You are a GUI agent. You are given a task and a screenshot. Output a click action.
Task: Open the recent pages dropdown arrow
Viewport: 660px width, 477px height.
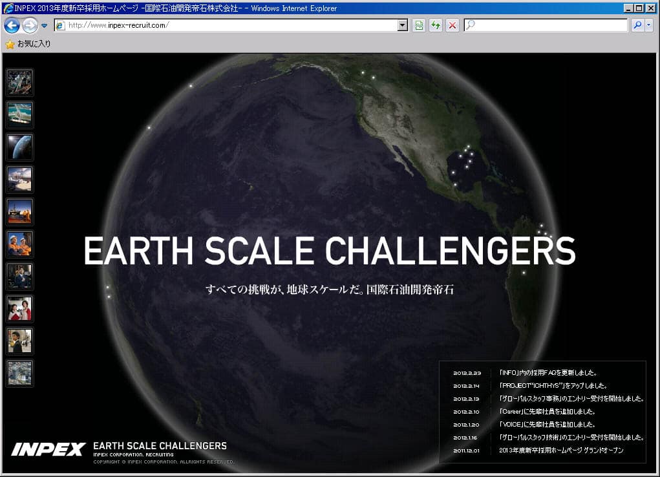coord(44,26)
